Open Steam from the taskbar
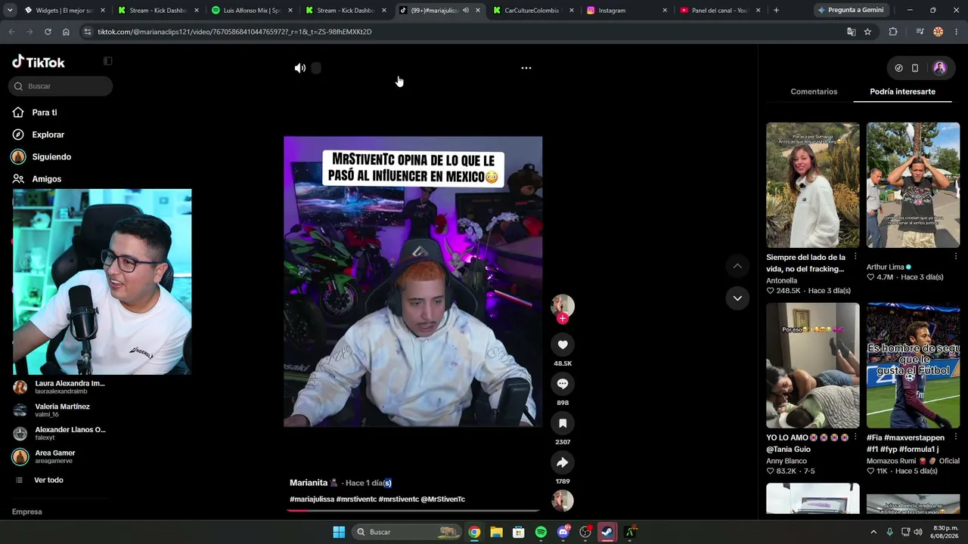The image size is (968, 544). pos(607,532)
